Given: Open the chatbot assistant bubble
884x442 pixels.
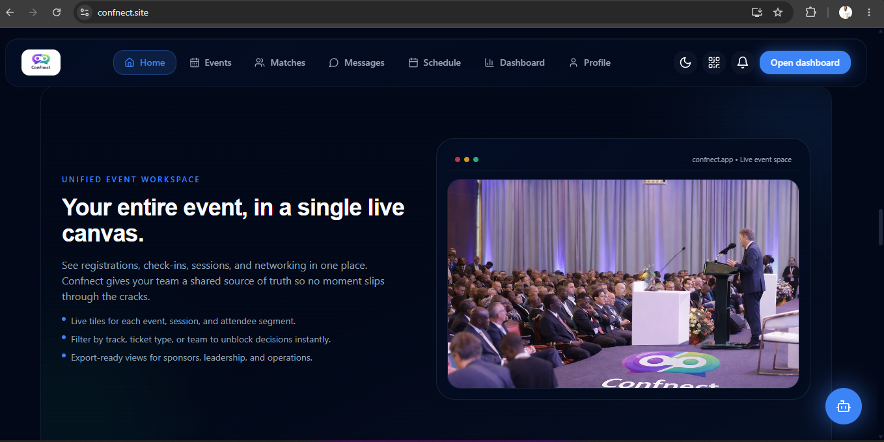Looking at the screenshot, I should (x=844, y=406).
